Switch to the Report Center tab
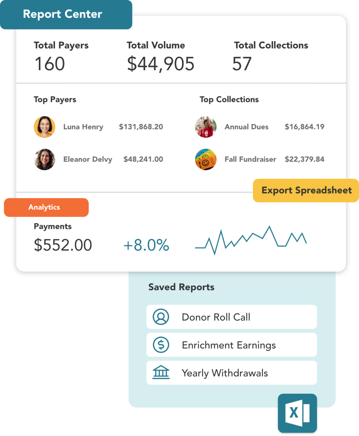Viewport: 359px width, 436px height. (62, 14)
